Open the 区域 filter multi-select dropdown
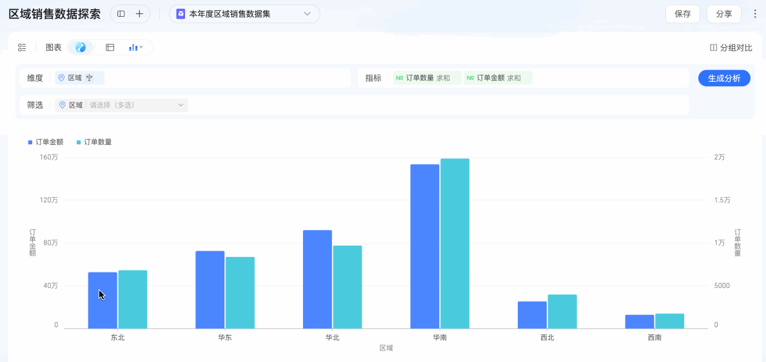This screenshot has height=362, width=766. [121, 105]
